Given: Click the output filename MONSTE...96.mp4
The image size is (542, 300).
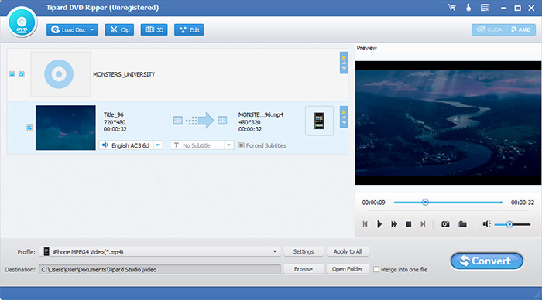Looking at the screenshot, I should click(x=261, y=114).
